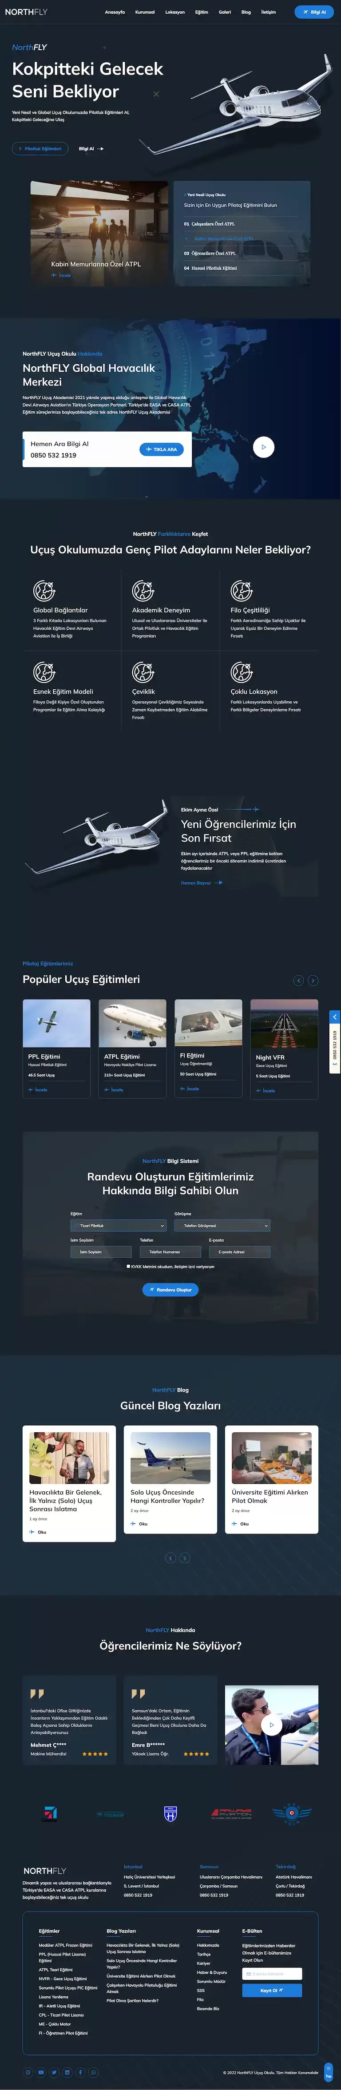Click İncele under Night VFR
The height and width of the screenshot is (2090, 341).
(x=266, y=1090)
